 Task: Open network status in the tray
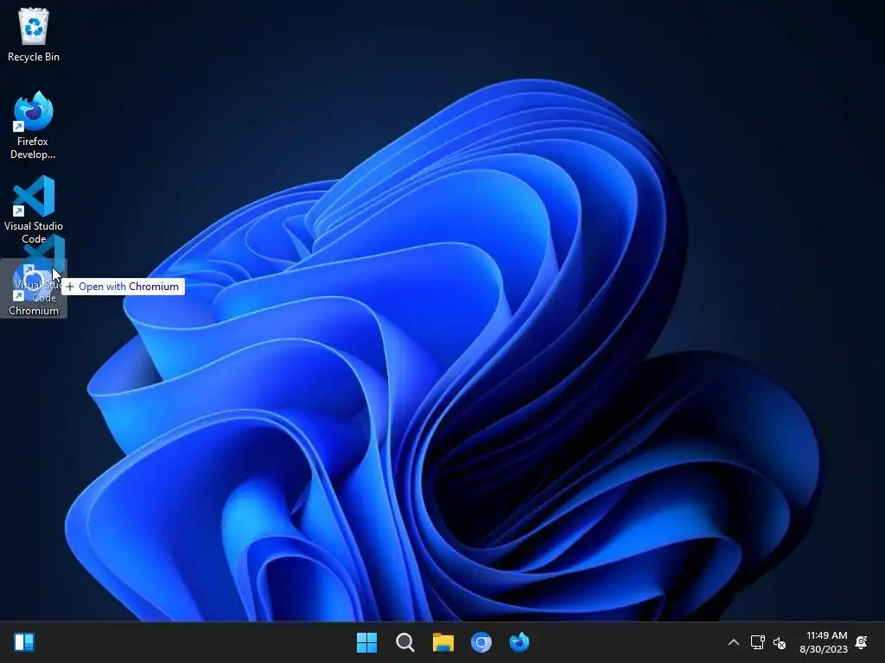tap(757, 642)
